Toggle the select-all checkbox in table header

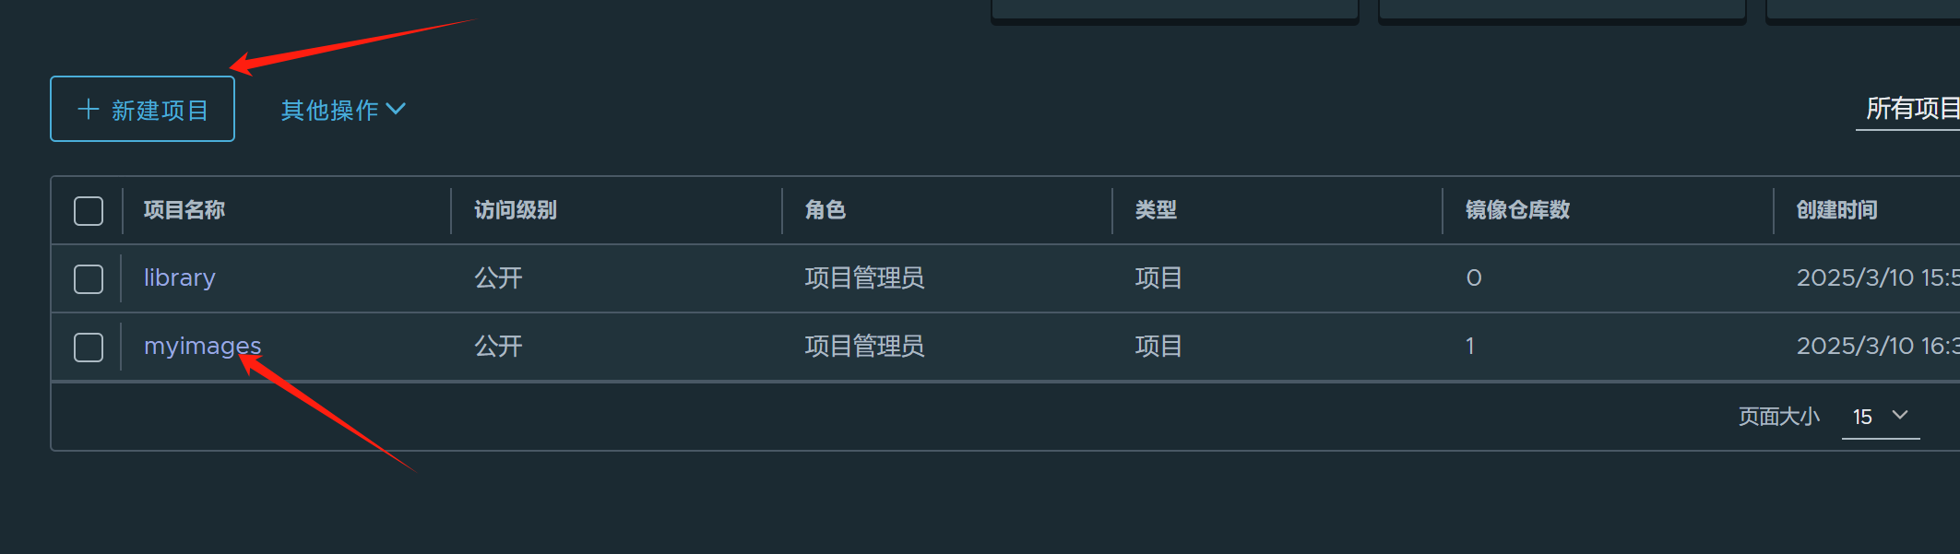(x=89, y=211)
